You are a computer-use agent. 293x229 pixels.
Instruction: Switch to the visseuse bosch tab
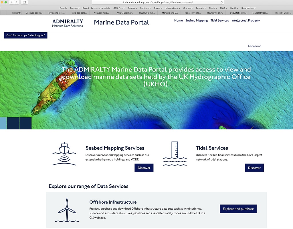coord(33,13)
